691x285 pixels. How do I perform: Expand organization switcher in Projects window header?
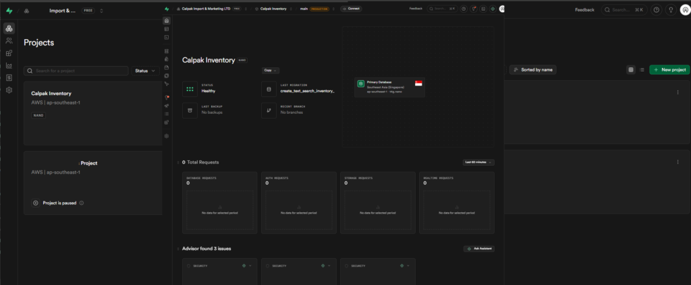[102, 11]
